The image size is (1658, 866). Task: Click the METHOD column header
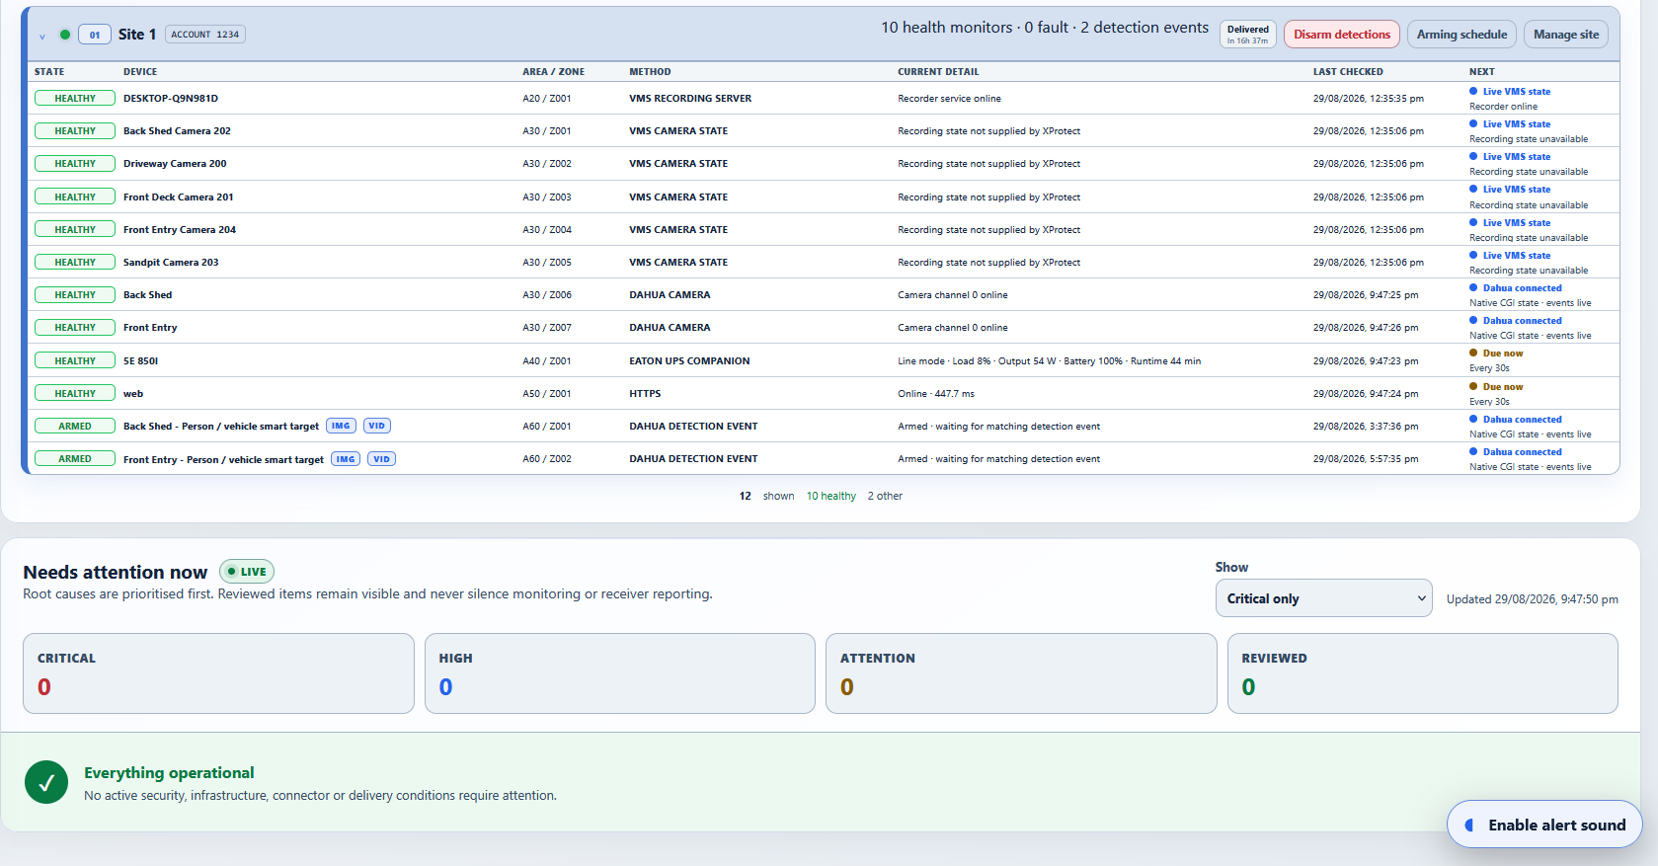click(x=650, y=71)
